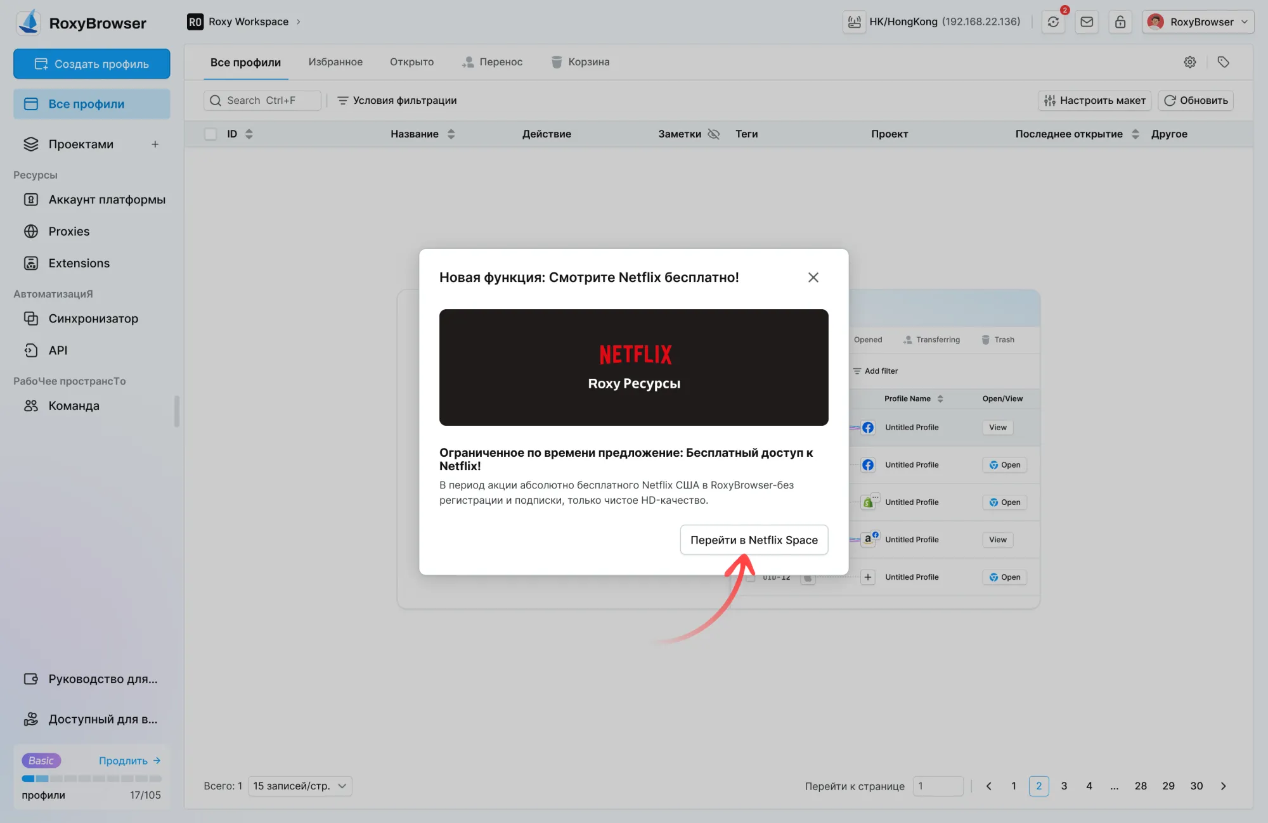Screen dimensions: 1268x823
Task: Toggle notes visibility with the eye icon
Action: coord(715,134)
